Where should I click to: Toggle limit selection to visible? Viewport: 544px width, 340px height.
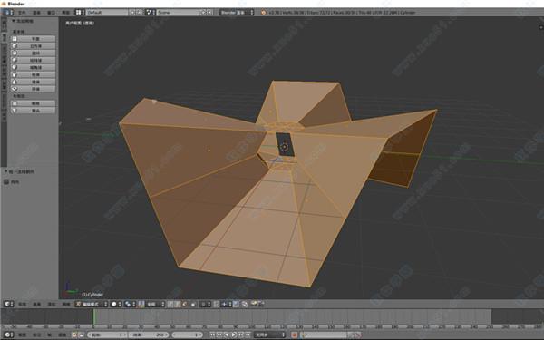193,304
